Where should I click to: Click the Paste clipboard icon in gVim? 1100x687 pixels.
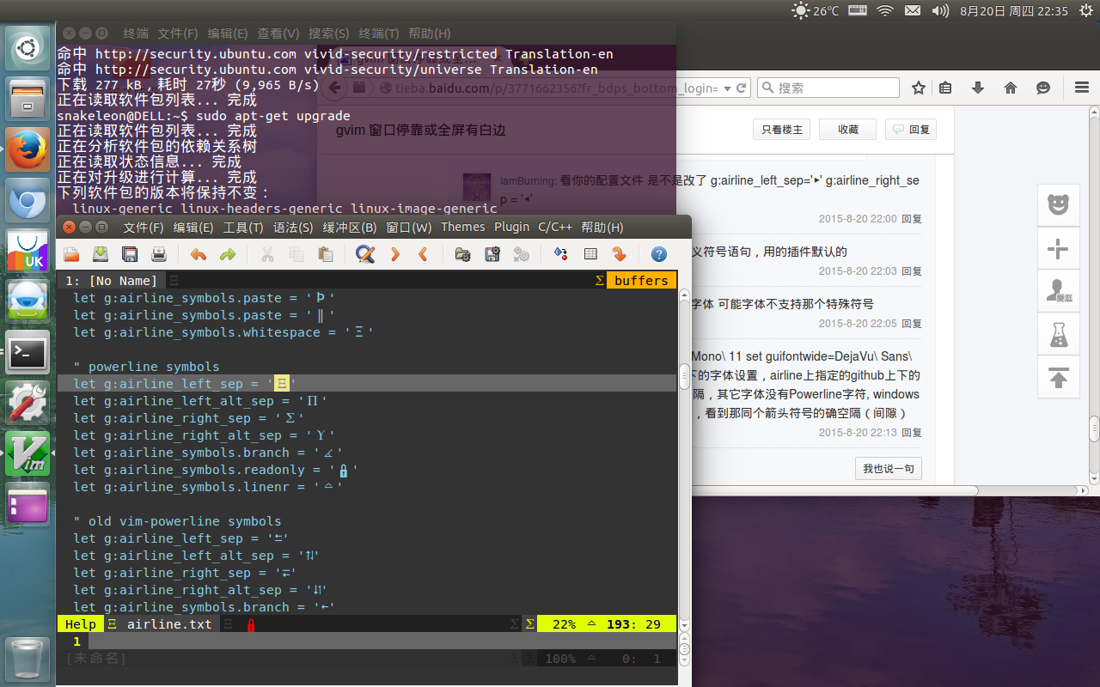(x=326, y=254)
